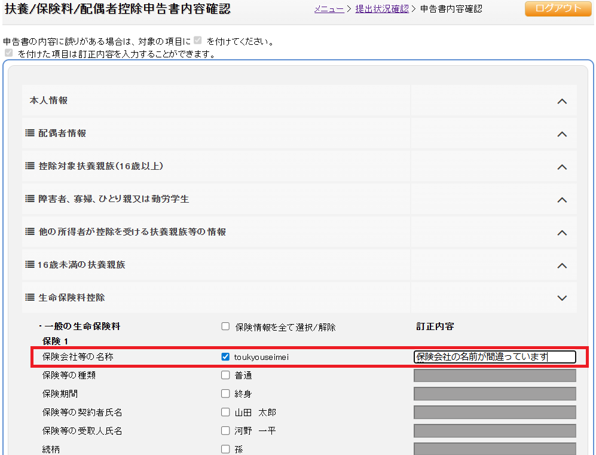The image size is (596, 455).
Task: Click list icon beside 配偶者情報
Action: click(30, 133)
